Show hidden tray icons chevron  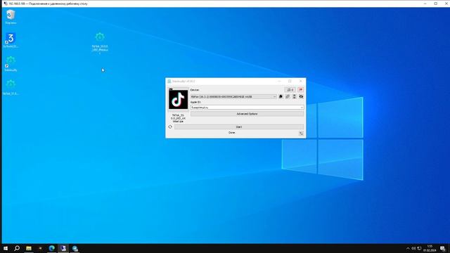[x=408, y=248]
